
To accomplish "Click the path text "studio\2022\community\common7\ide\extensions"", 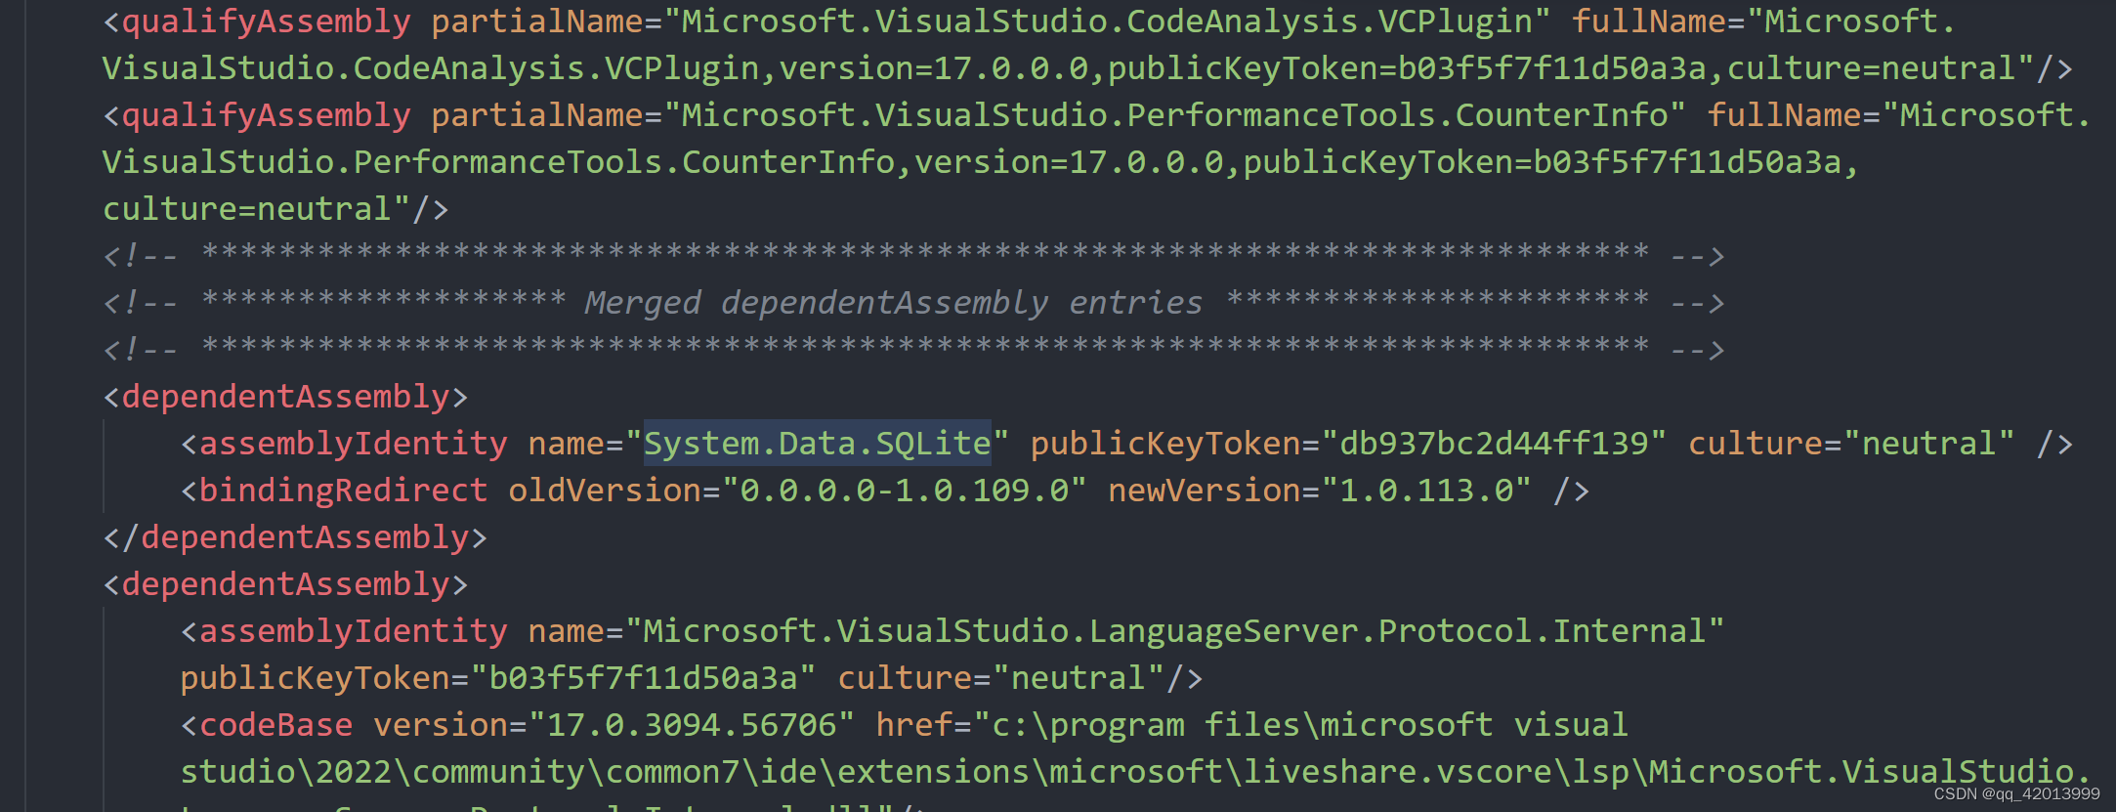I will point(605,772).
